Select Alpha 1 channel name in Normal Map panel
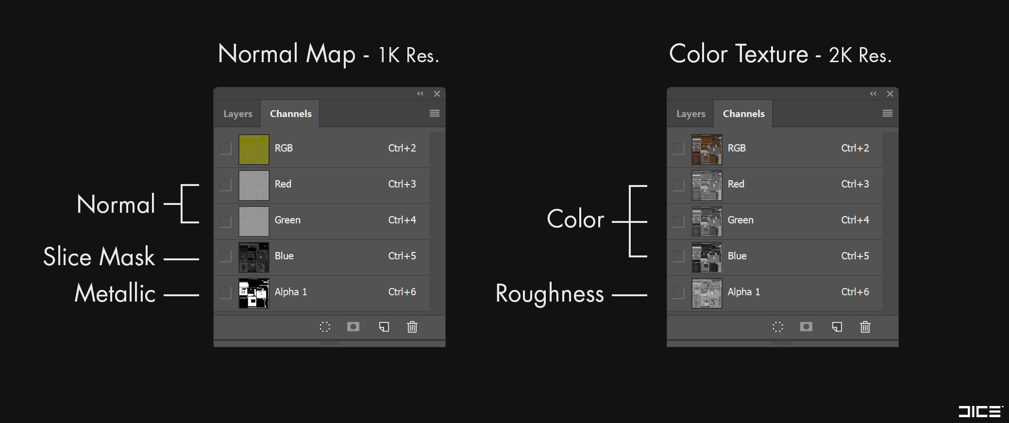The image size is (1009, 423). pos(291,292)
